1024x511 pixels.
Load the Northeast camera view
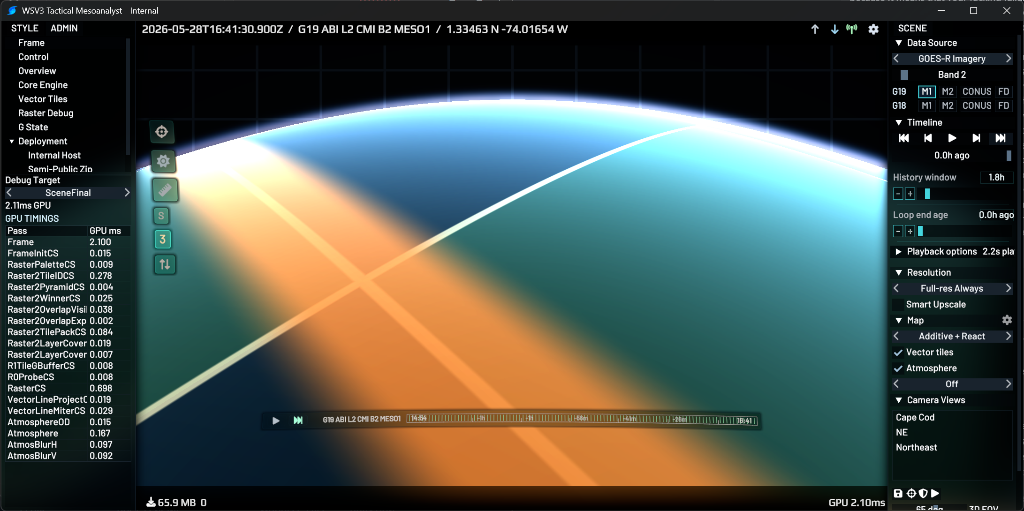coord(916,447)
